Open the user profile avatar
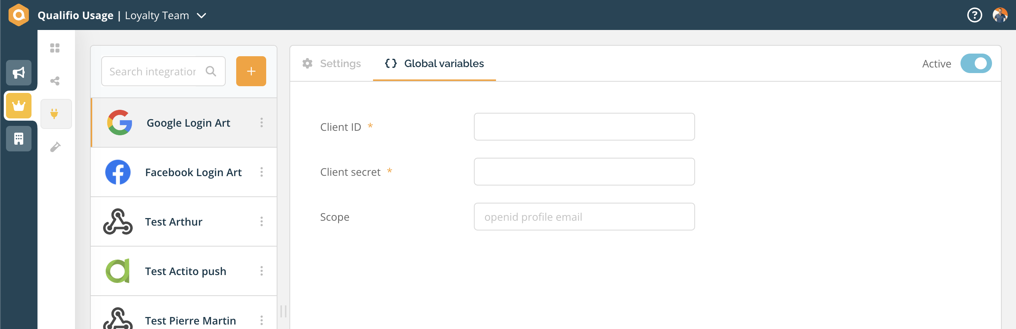The image size is (1016, 329). point(1000,15)
